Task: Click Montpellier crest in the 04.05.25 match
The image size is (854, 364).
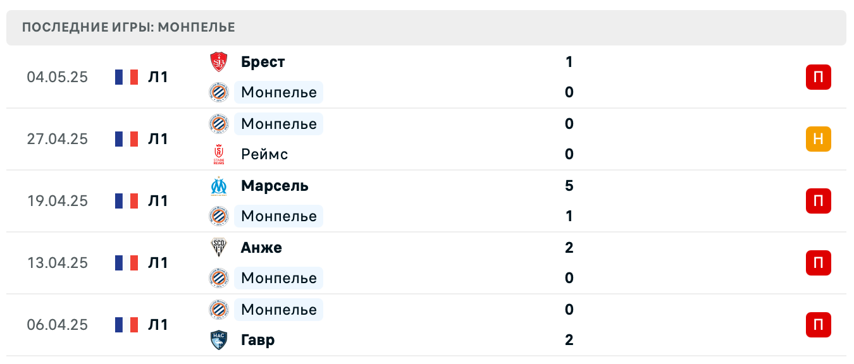Action: [218, 92]
